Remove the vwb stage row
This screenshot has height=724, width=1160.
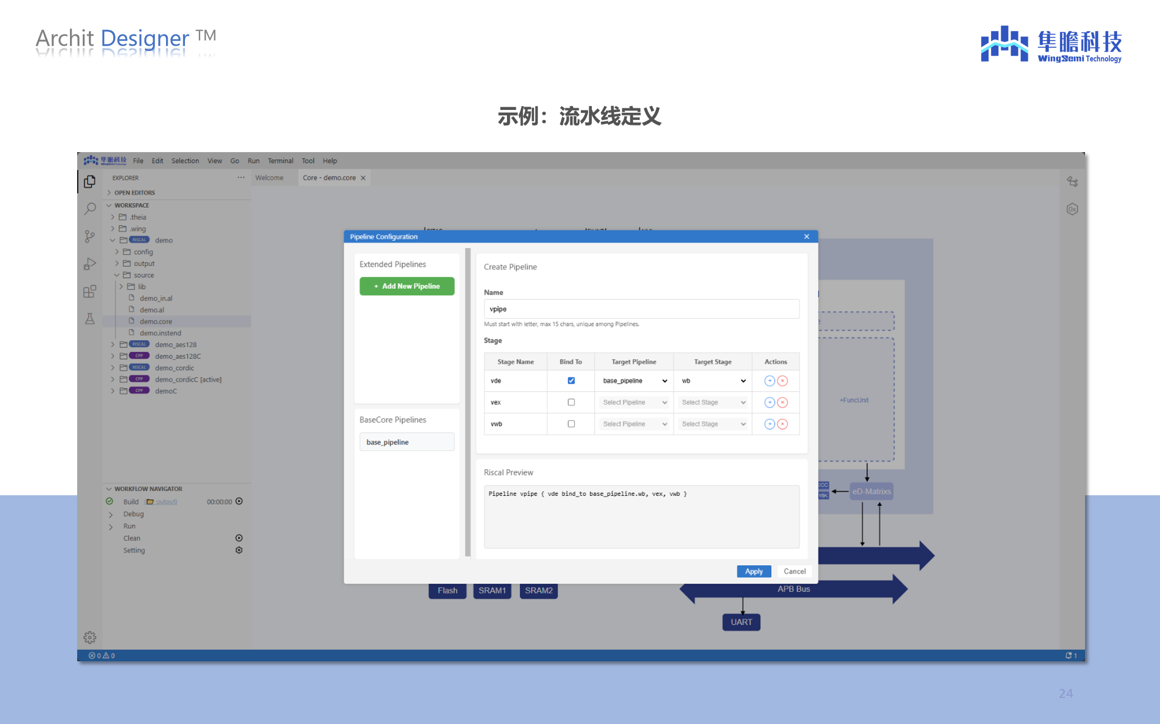click(x=782, y=424)
